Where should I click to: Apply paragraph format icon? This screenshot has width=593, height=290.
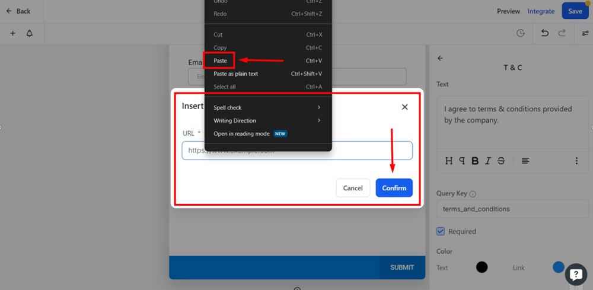click(462, 161)
